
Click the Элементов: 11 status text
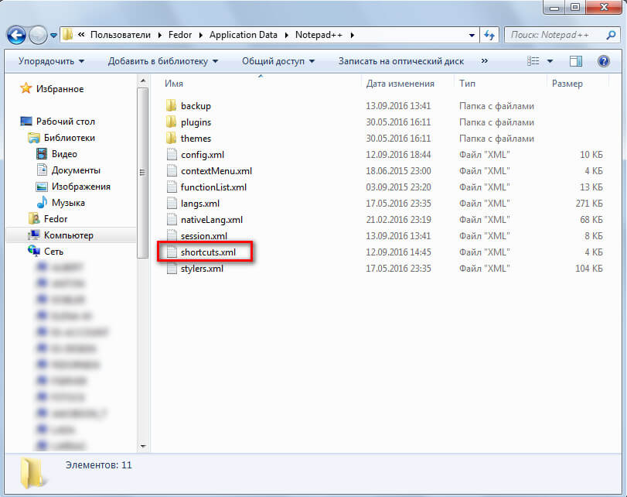(98, 465)
